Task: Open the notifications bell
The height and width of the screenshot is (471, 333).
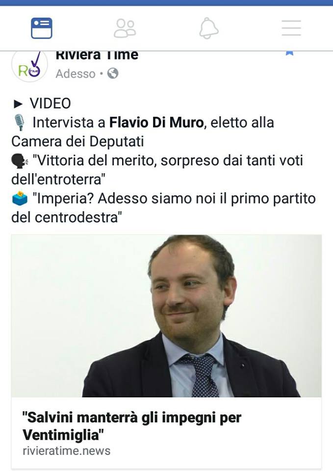Action: point(209,28)
